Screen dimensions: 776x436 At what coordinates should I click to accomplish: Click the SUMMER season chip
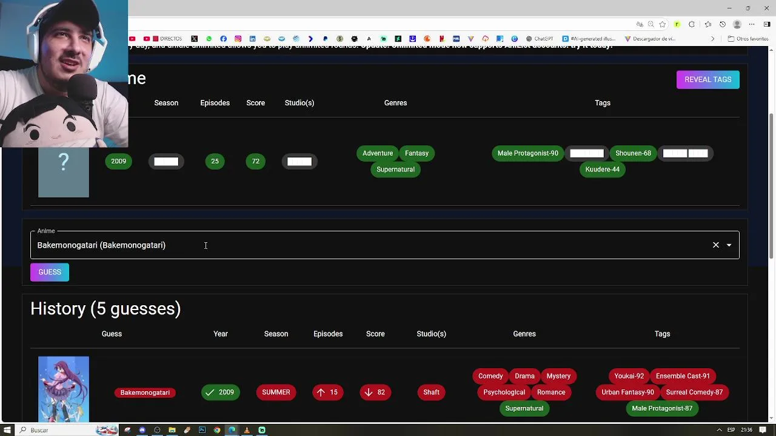coord(276,392)
